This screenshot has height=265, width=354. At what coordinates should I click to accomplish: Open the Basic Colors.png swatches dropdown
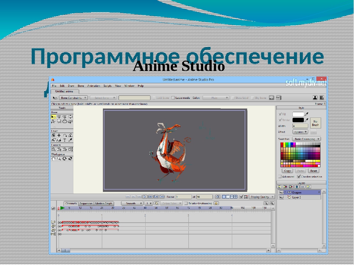click(306, 139)
